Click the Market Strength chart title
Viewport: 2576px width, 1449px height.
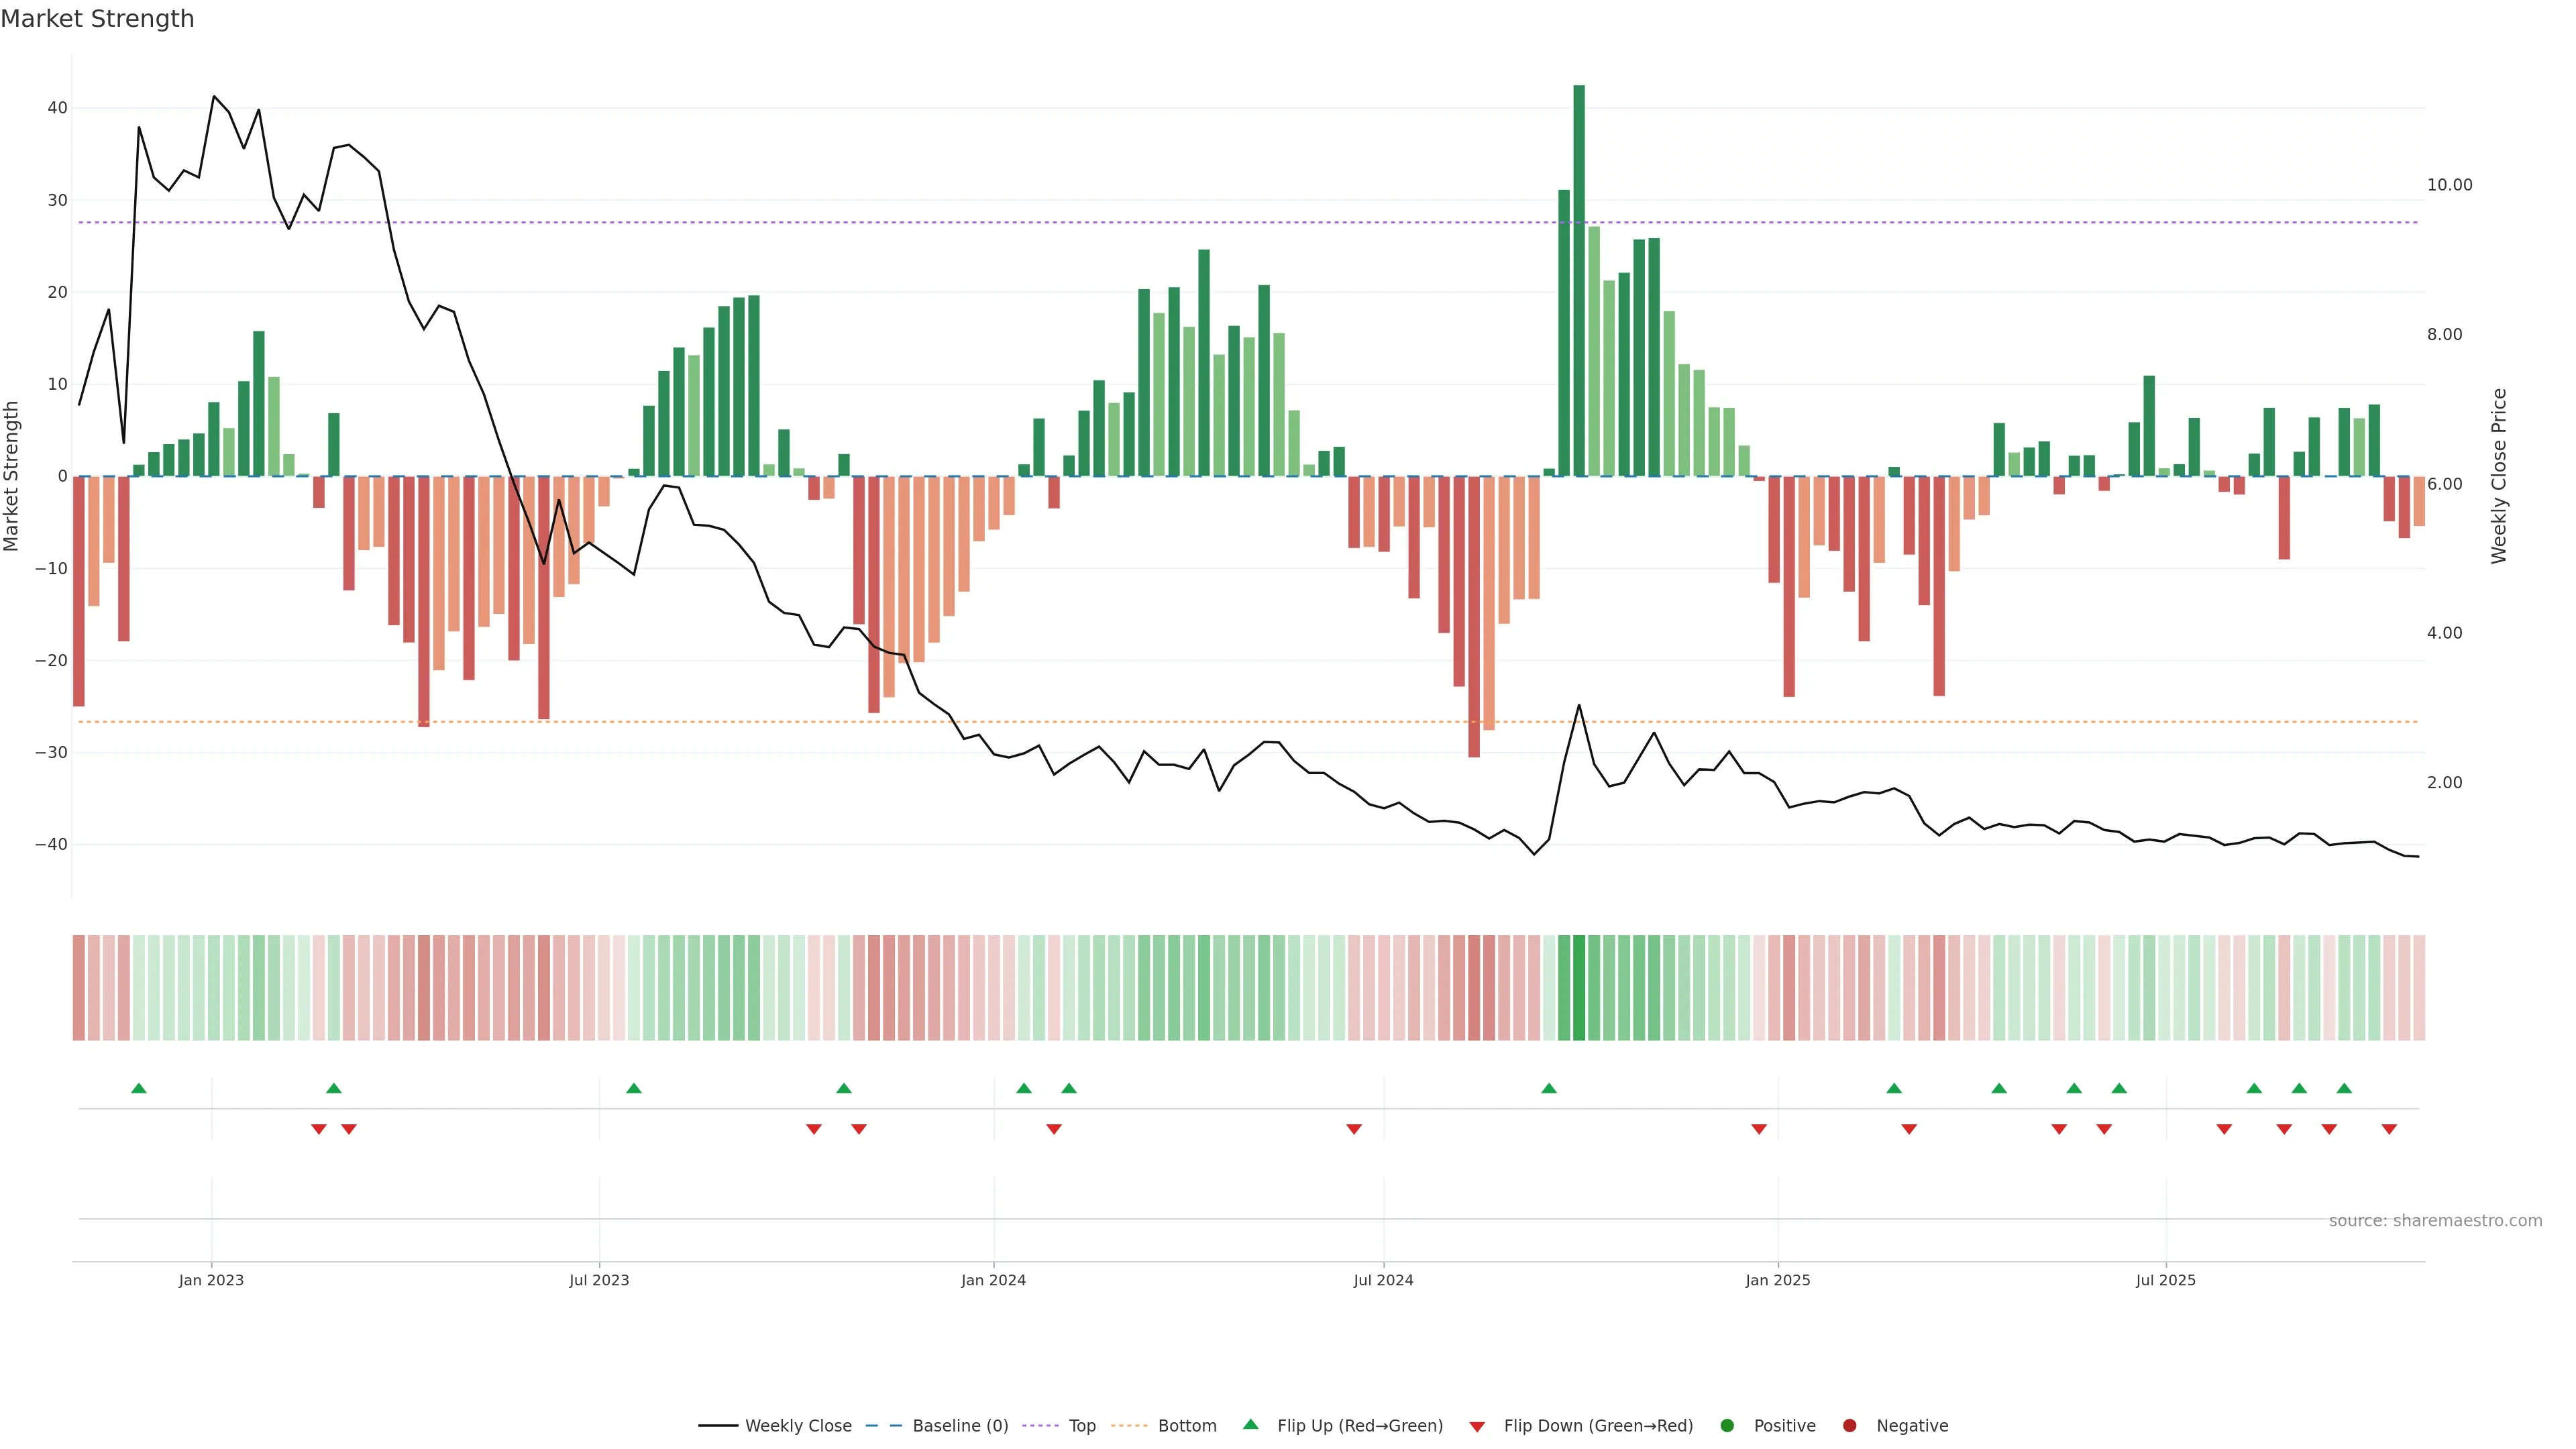pyautogui.click(x=97, y=19)
